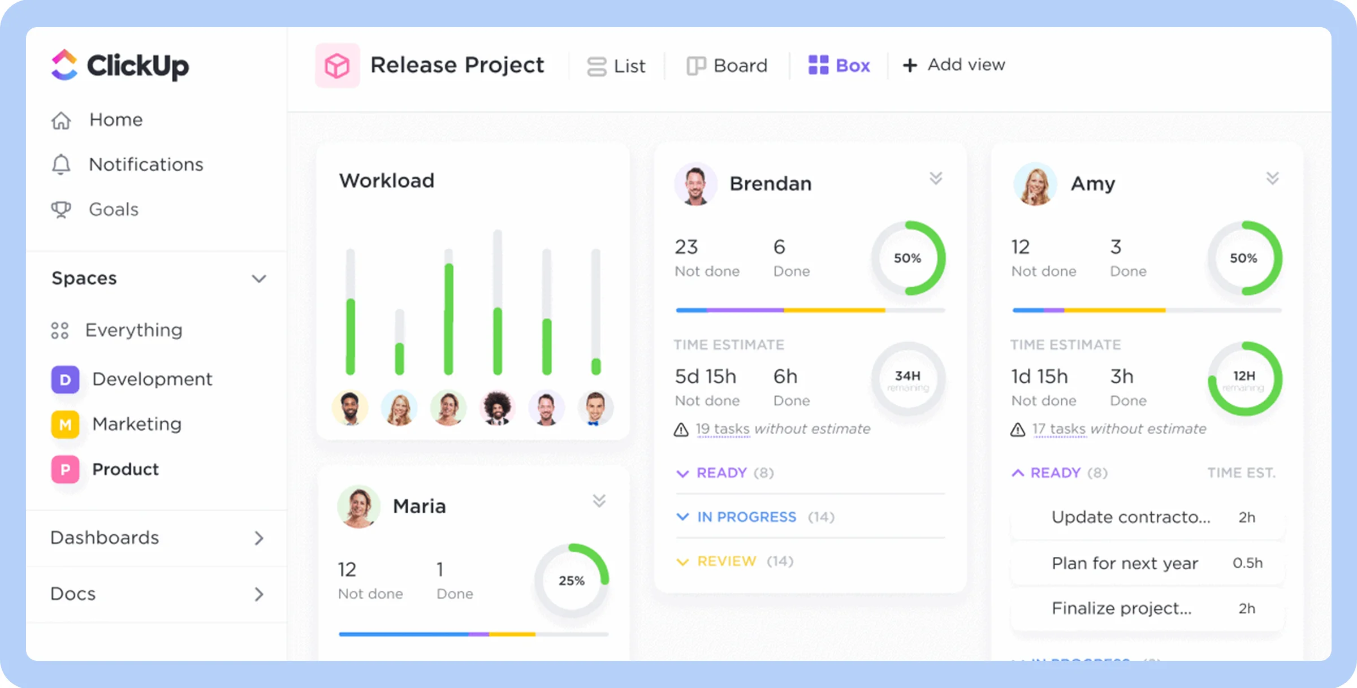Click the ClickUp logo

pos(119,65)
